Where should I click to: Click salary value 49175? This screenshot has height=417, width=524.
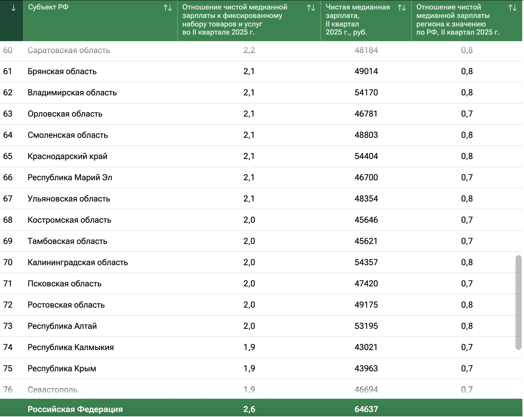[366, 305]
